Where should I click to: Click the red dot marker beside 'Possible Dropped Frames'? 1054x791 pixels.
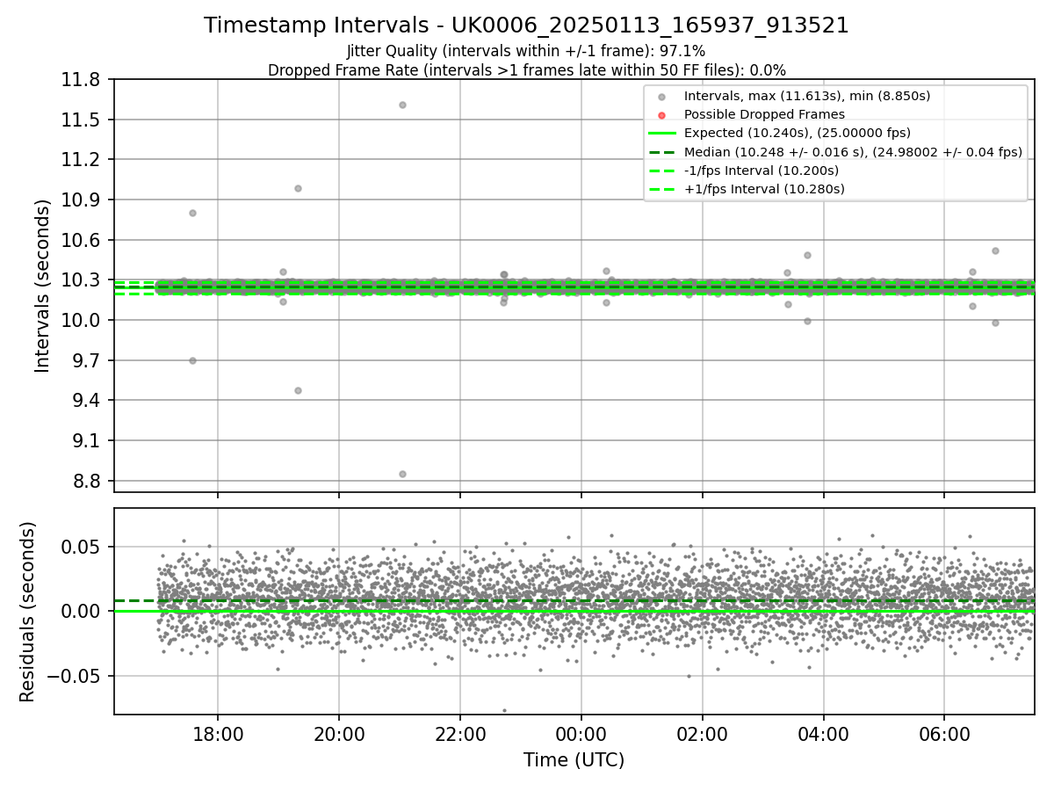(x=661, y=115)
